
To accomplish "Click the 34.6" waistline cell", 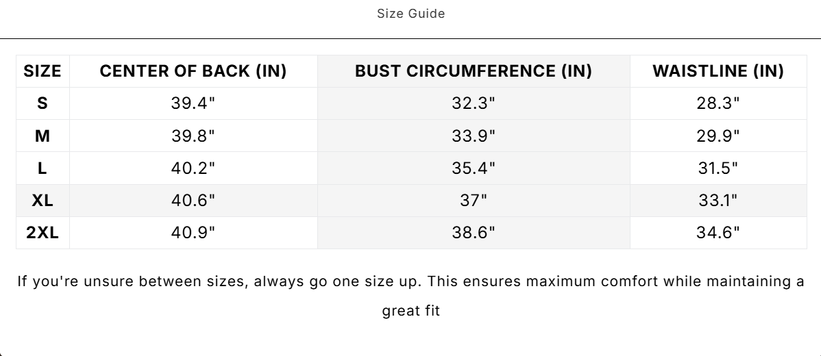I will 718,233.
